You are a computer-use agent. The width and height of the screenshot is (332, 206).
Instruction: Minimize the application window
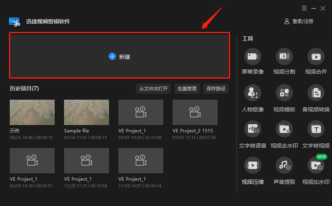pyautogui.click(x=314, y=8)
